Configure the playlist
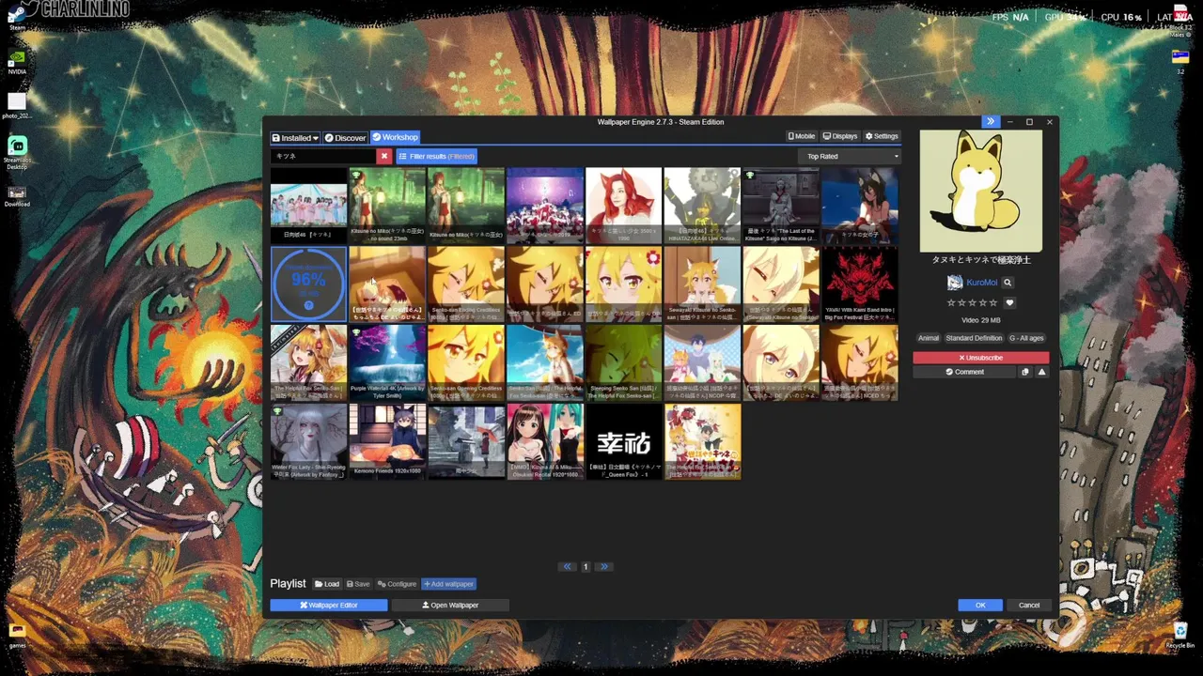 pyautogui.click(x=397, y=584)
